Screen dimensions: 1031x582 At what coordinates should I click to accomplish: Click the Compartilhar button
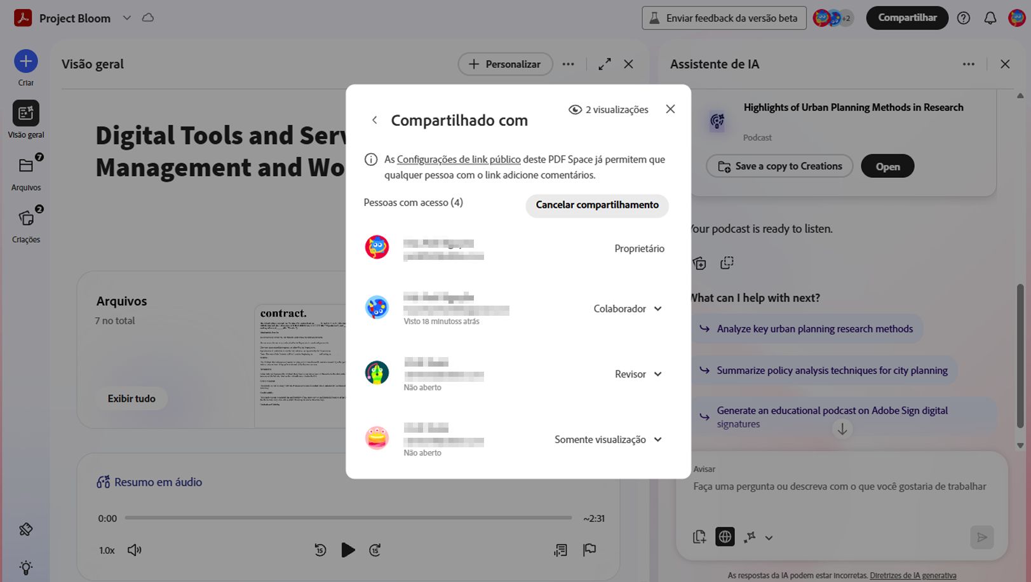(907, 18)
